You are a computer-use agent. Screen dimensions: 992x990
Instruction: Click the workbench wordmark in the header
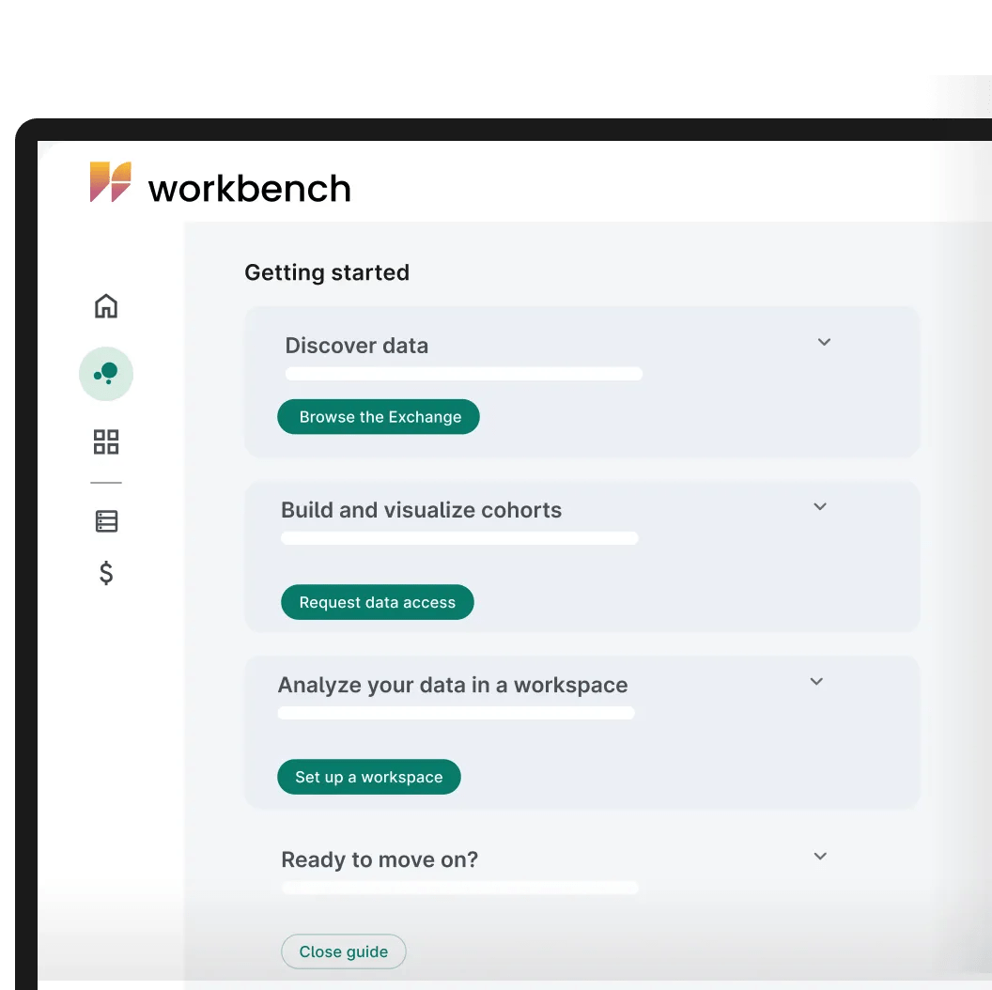[x=249, y=188]
